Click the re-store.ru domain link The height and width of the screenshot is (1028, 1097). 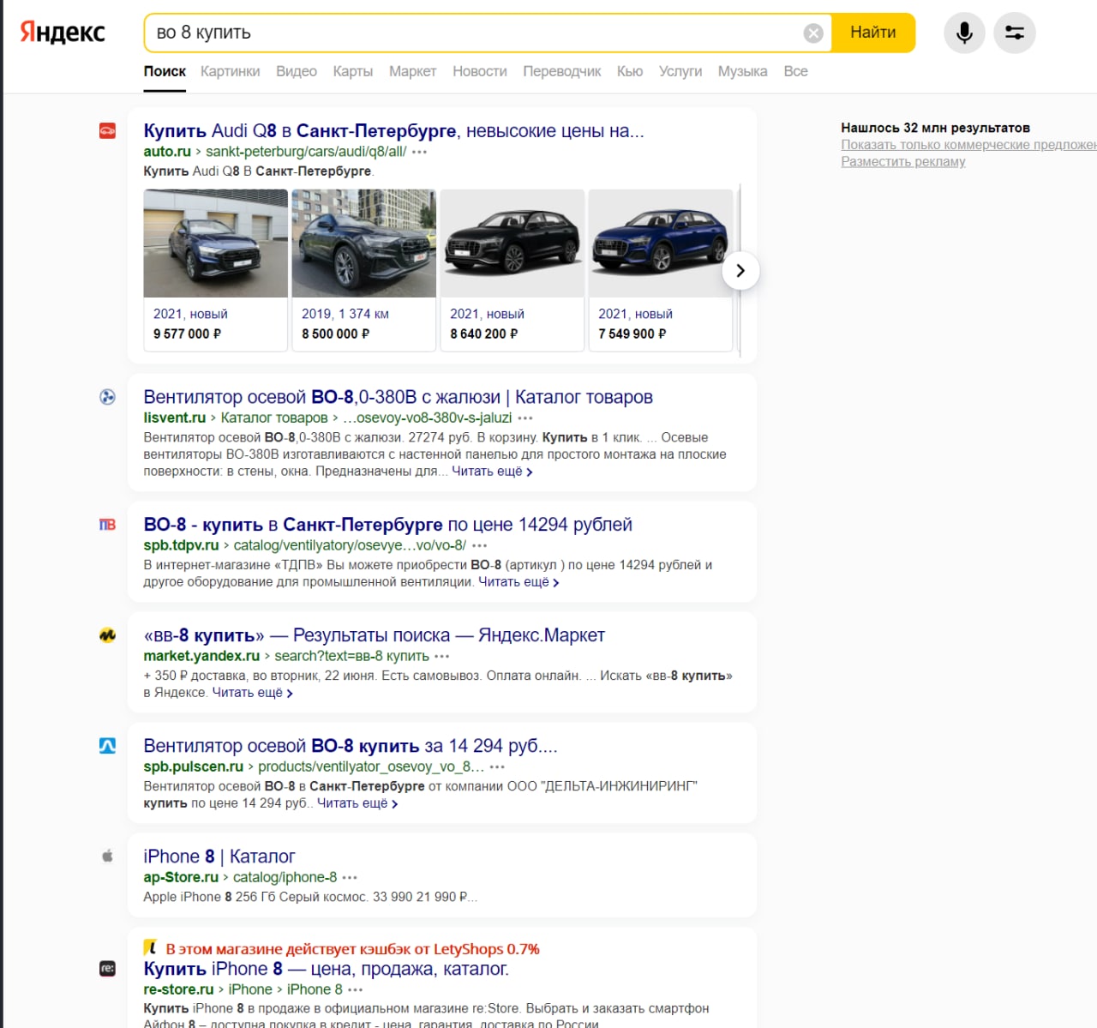point(178,989)
